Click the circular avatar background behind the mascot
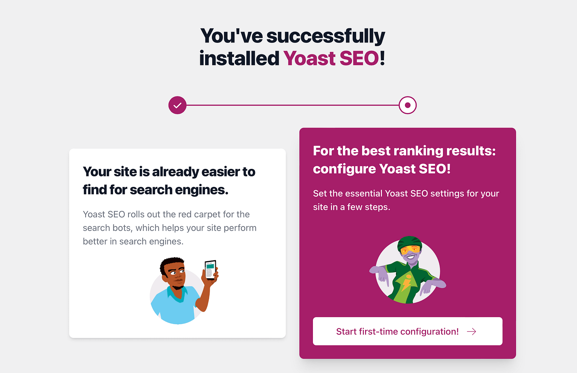 pyautogui.click(x=408, y=270)
